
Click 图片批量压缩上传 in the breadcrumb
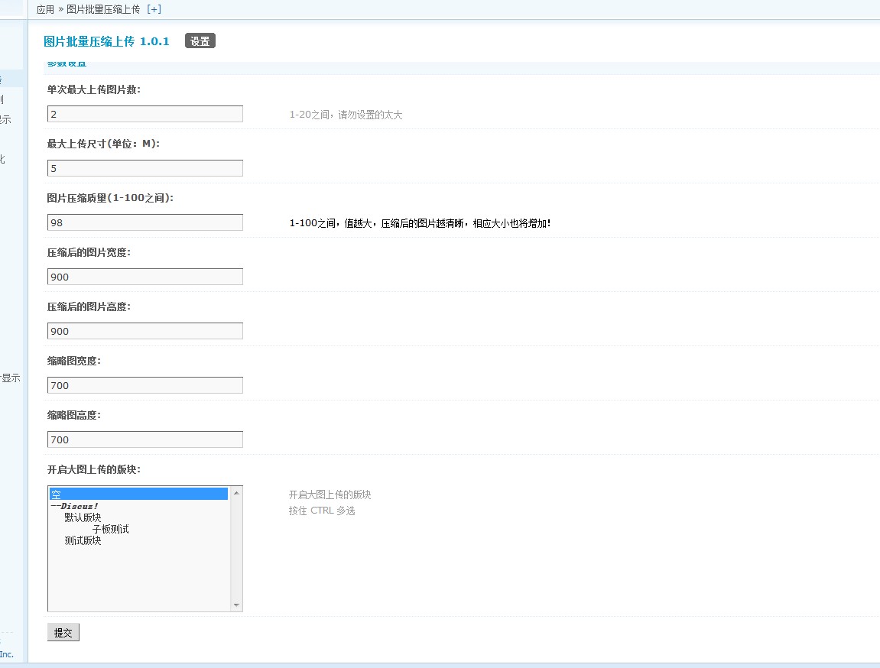click(x=103, y=9)
